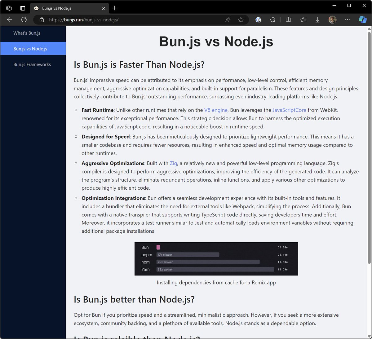Click the page vertical scrollbar thumb
The height and width of the screenshot is (339, 372).
coord(369,147)
